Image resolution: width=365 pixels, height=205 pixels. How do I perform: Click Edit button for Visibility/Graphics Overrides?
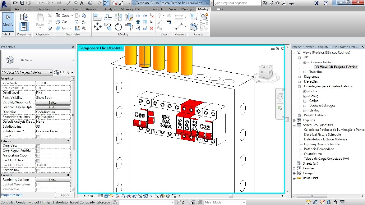coord(53,102)
